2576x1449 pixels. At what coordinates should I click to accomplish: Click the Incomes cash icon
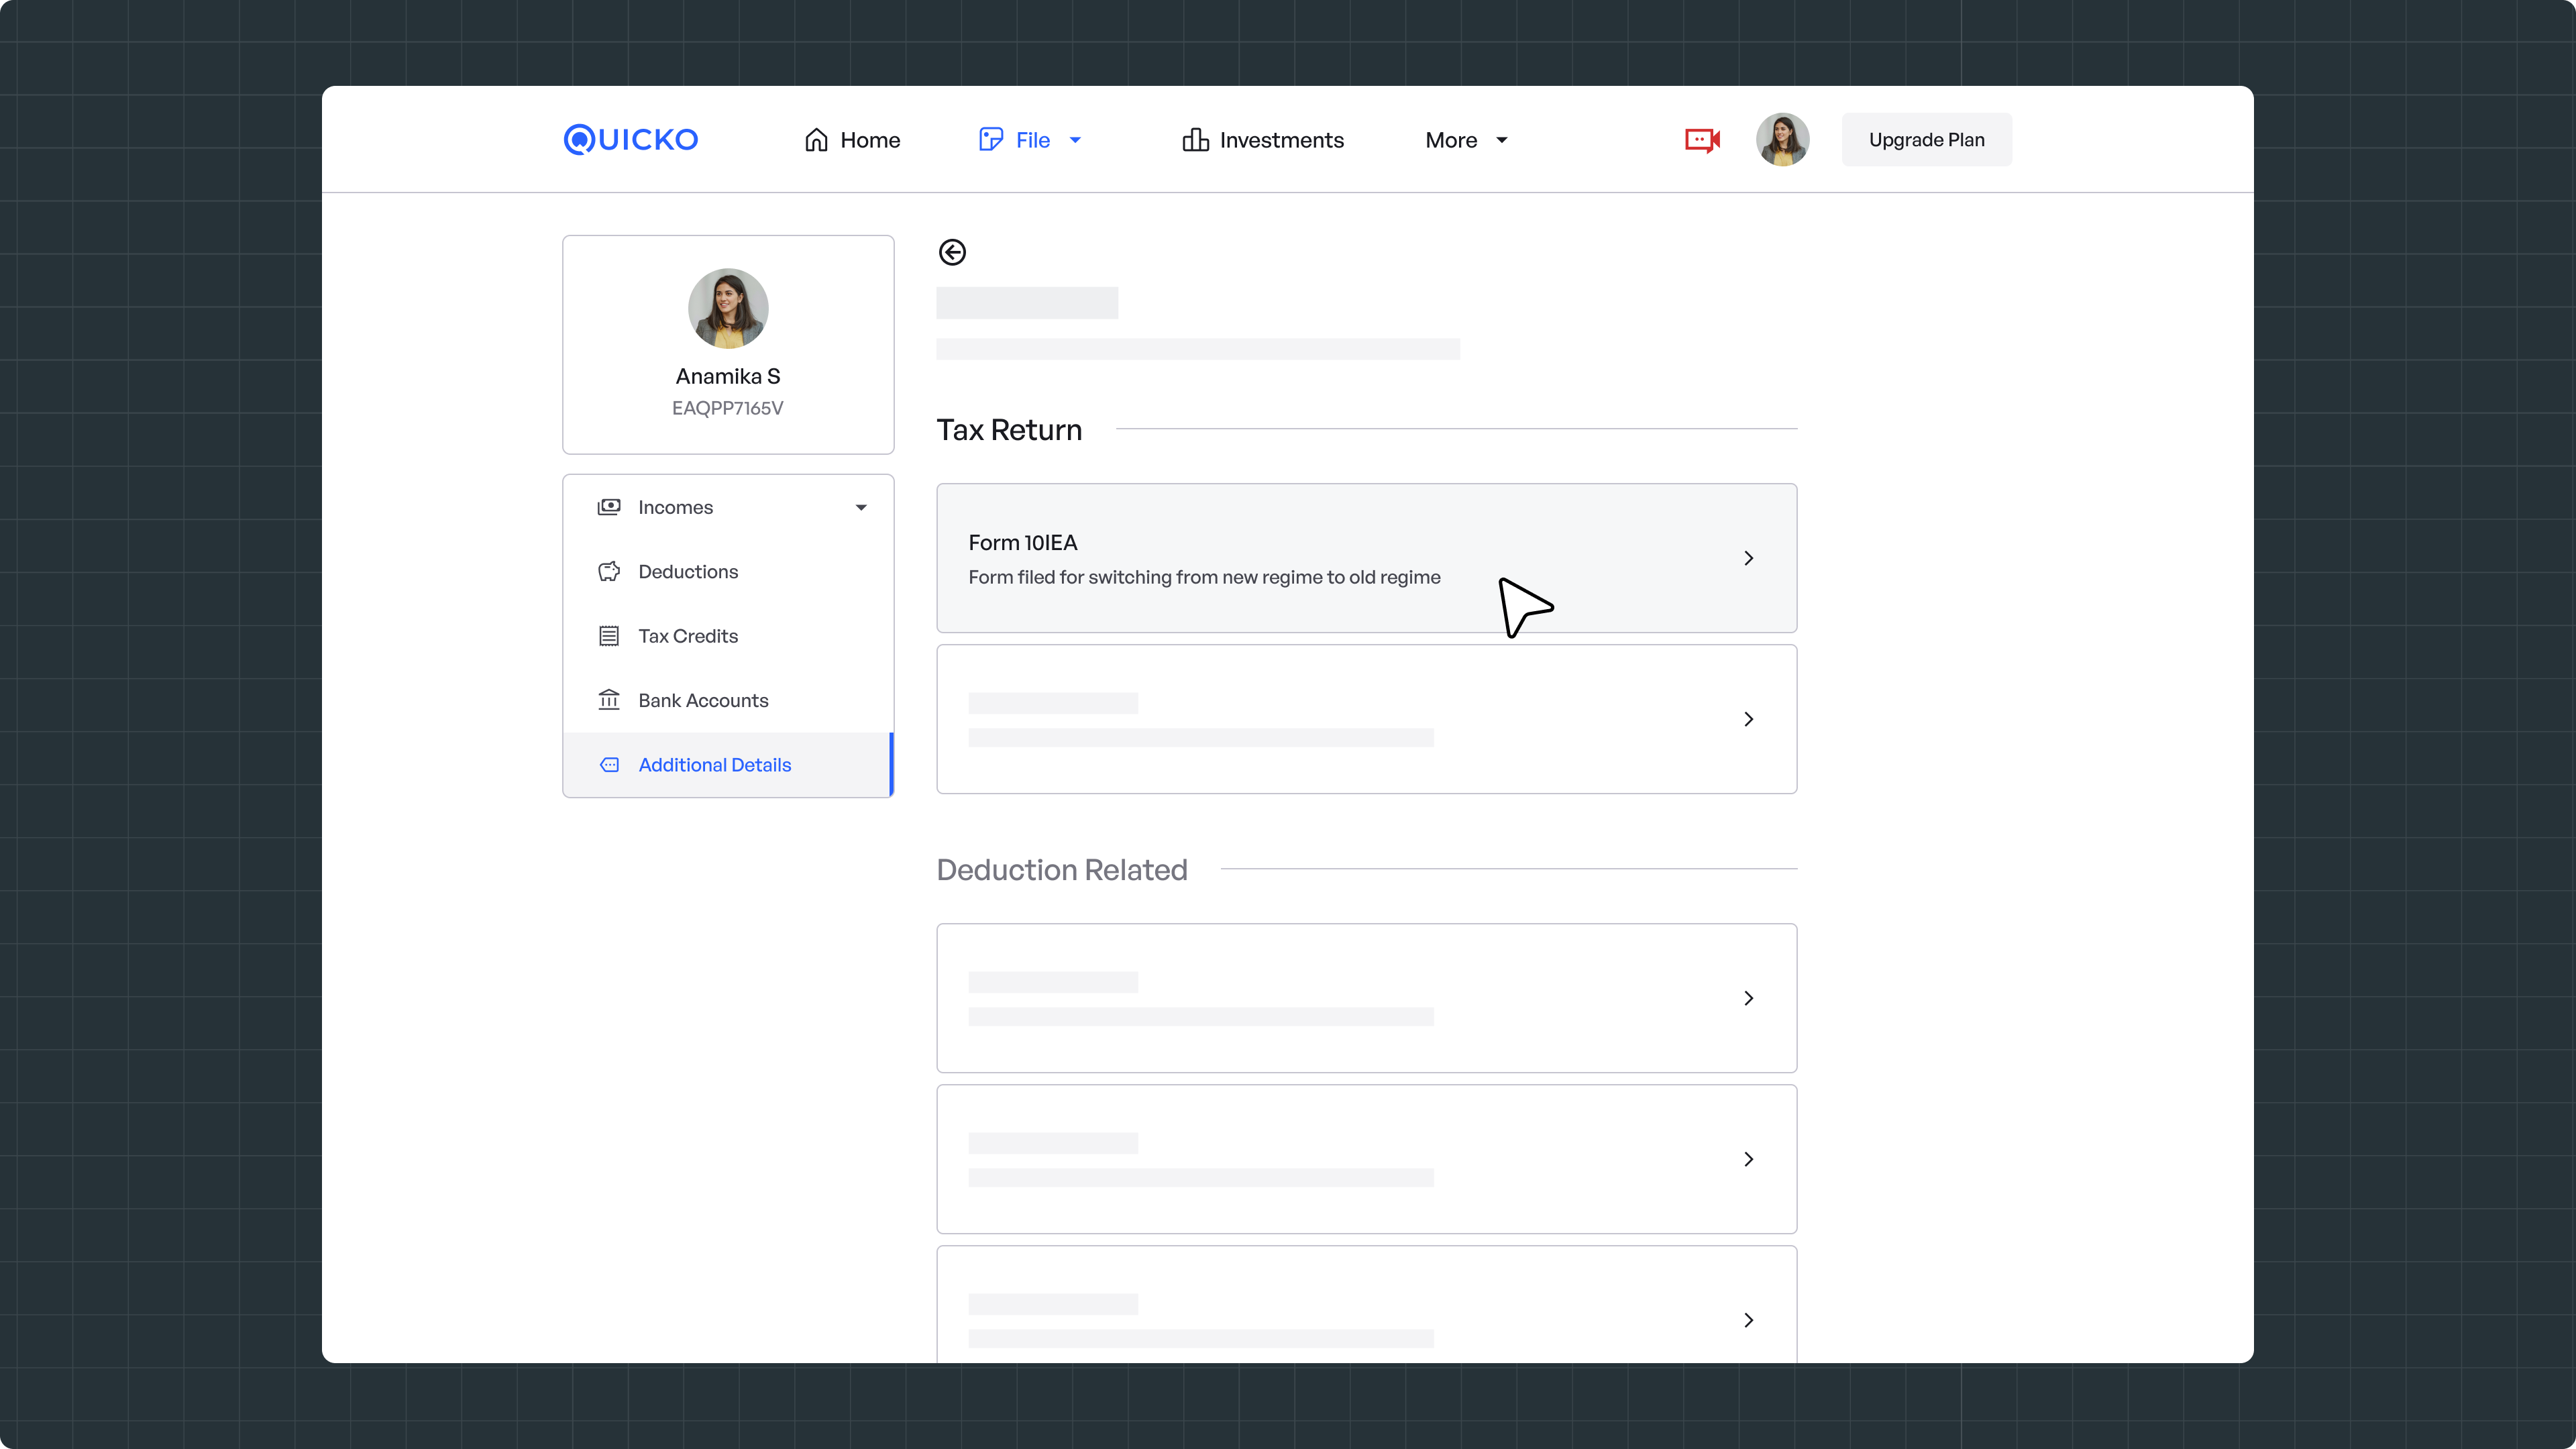[x=609, y=507]
